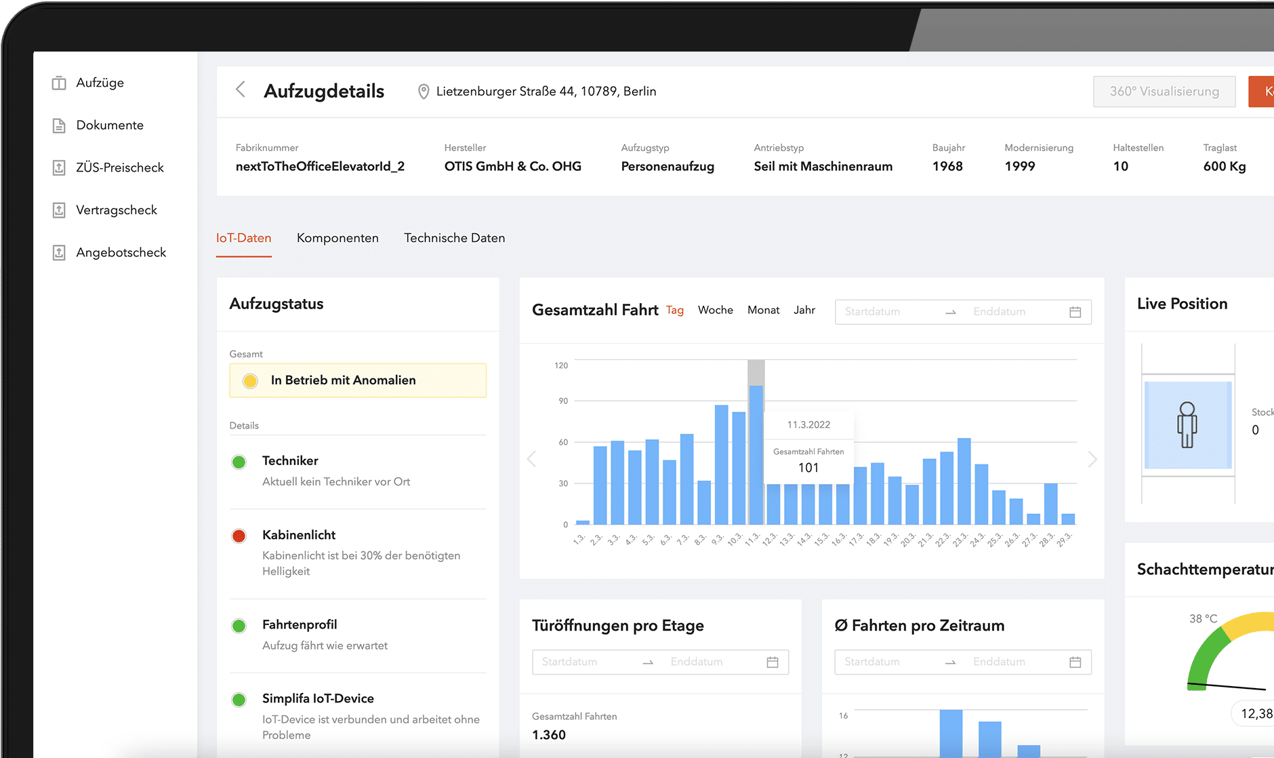Click the Gesamtzahl Fahrten value 1.360
Screen dimensions: 1274x758
549,735
